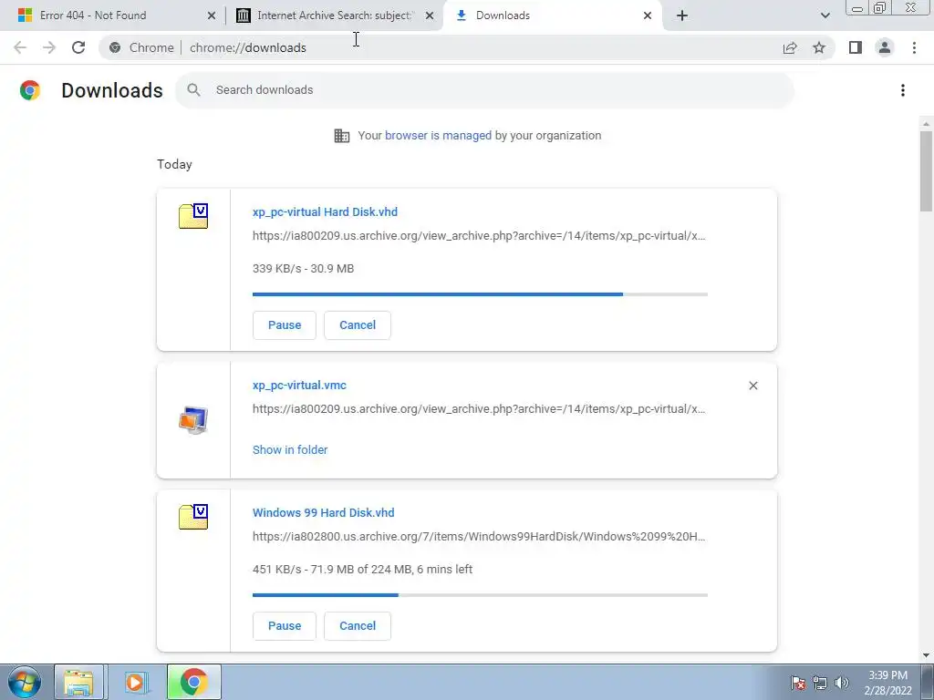Click the Chrome taskbar icon
This screenshot has width=934, height=700.
(x=193, y=682)
